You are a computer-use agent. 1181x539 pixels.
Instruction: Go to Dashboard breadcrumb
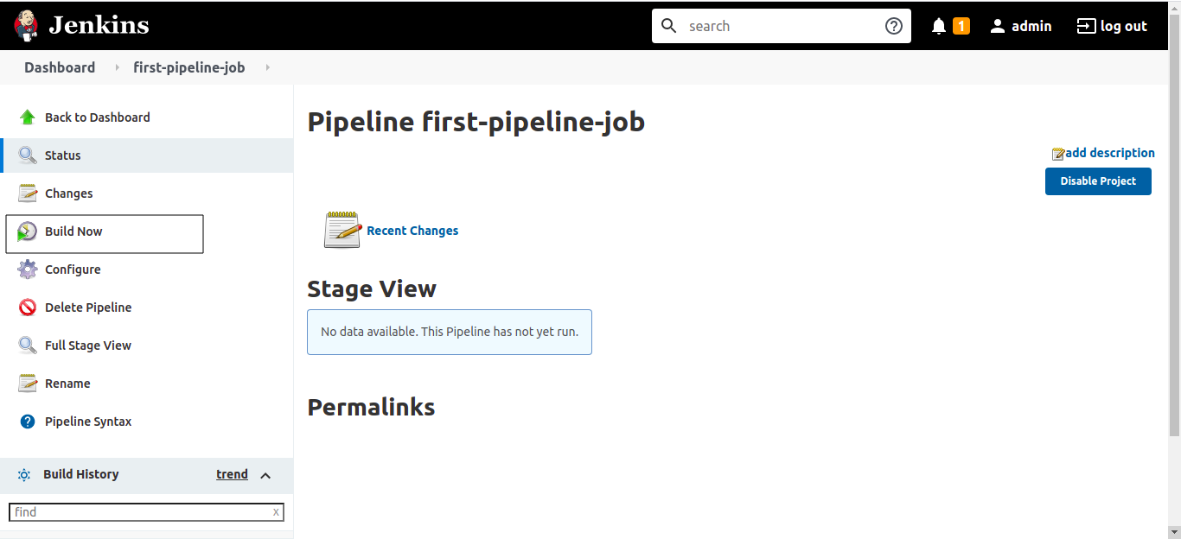(x=60, y=67)
